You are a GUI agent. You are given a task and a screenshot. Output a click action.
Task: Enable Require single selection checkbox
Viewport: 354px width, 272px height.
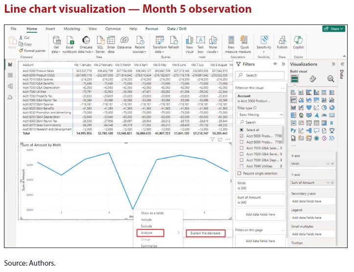tap(239, 173)
